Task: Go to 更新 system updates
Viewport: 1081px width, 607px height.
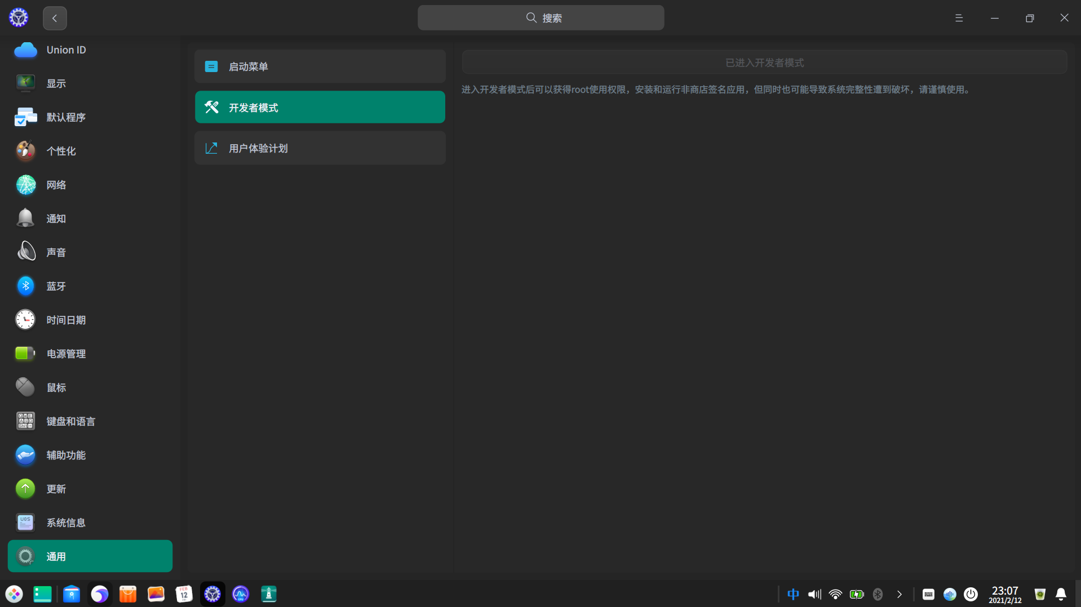Action: tap(90, 489)
